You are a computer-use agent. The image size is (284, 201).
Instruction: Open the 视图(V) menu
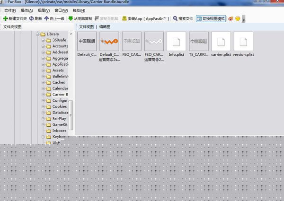pos(44,10)
